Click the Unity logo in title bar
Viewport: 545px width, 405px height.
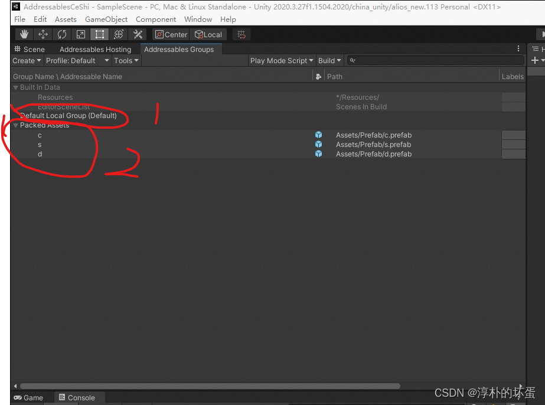point(16,6)
